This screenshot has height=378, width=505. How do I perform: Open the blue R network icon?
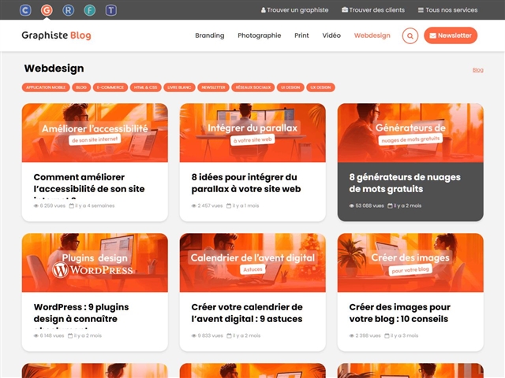coord(68,10)
